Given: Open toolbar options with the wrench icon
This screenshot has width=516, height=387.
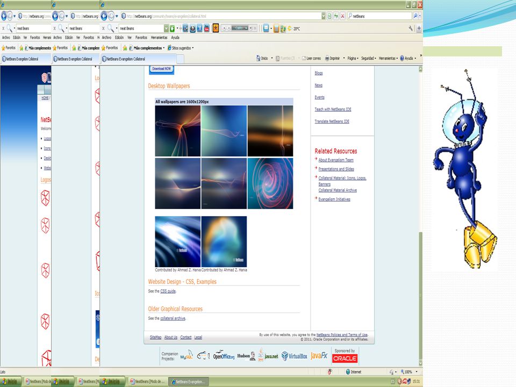Looking at the screenshot, I should point(411,28).
